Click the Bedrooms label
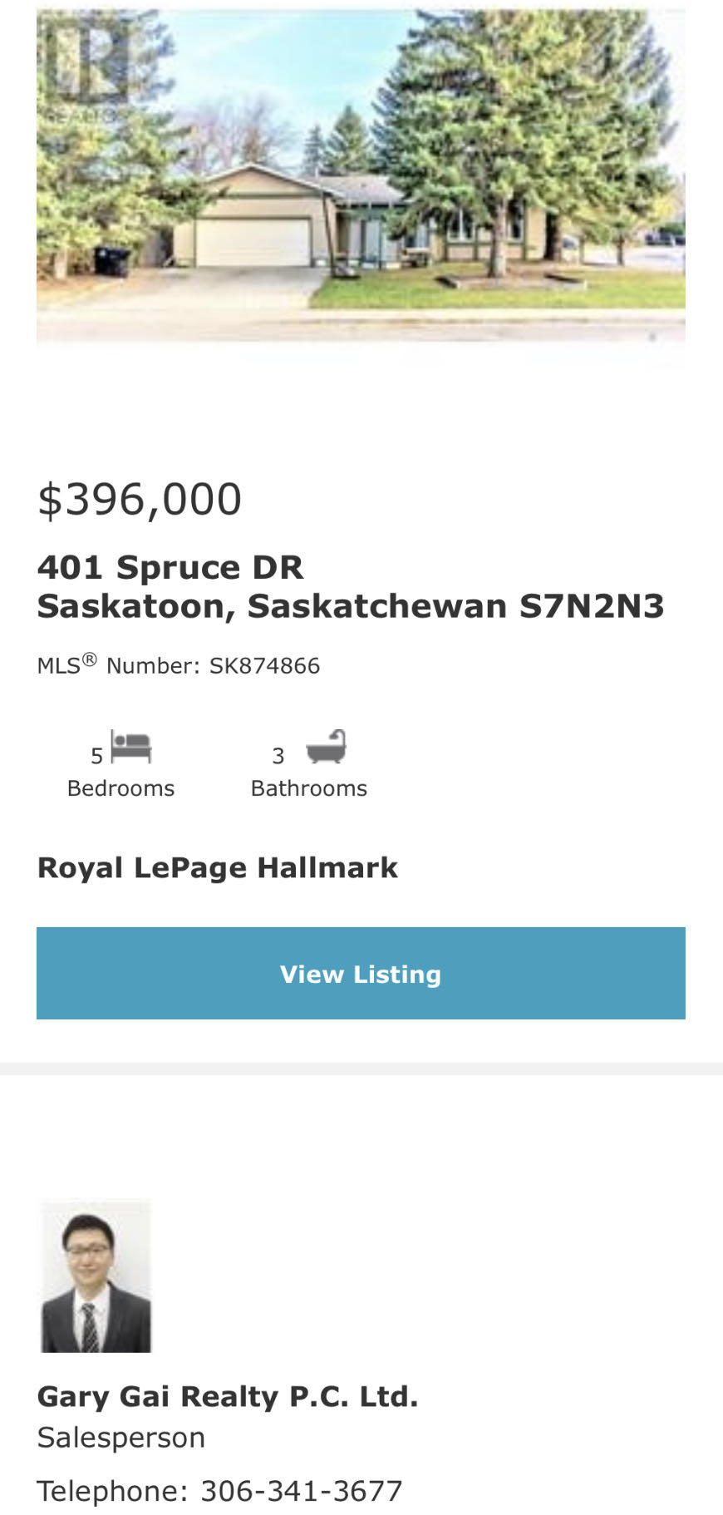 [120, 788]
